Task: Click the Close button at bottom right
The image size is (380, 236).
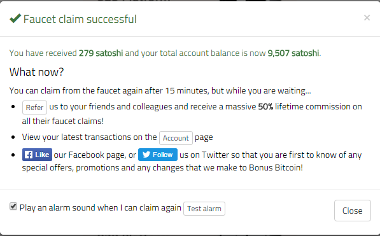Action: point(353,211)
